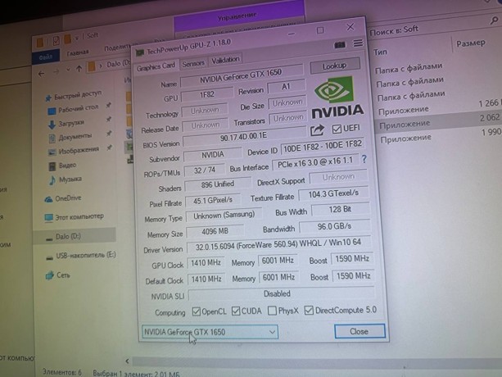The width and height of the screenshot is (502, 377).
Task: Click the Explorer forward arrow
Action: point(57,71)
